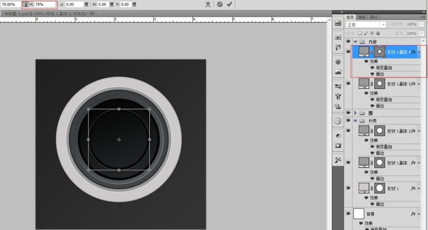The width and height of the screenshot is (428, 230).
Task: Collapse effects arrow on 形状 1 副本 3
Action: point(419,84)
